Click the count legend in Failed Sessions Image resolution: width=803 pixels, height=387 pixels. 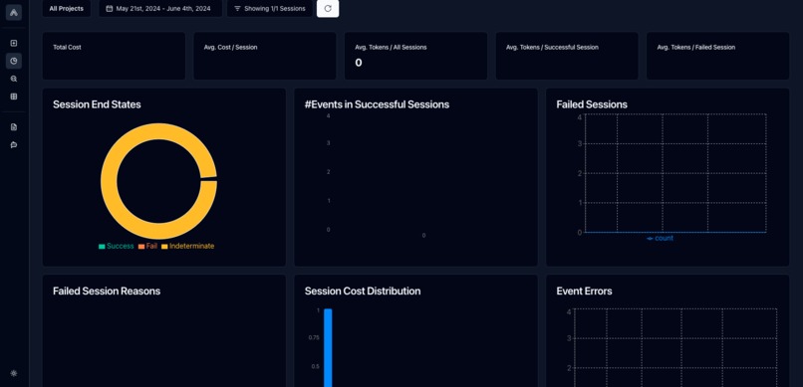(661, 238)
